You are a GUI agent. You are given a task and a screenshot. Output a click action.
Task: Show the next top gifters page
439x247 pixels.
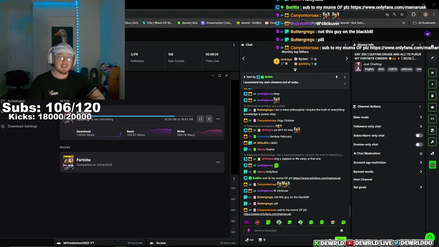coord(346,59)
